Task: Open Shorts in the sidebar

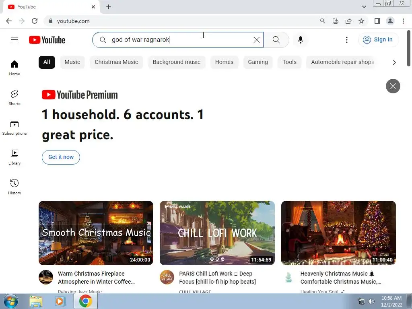Action: (x=14, y=97)
